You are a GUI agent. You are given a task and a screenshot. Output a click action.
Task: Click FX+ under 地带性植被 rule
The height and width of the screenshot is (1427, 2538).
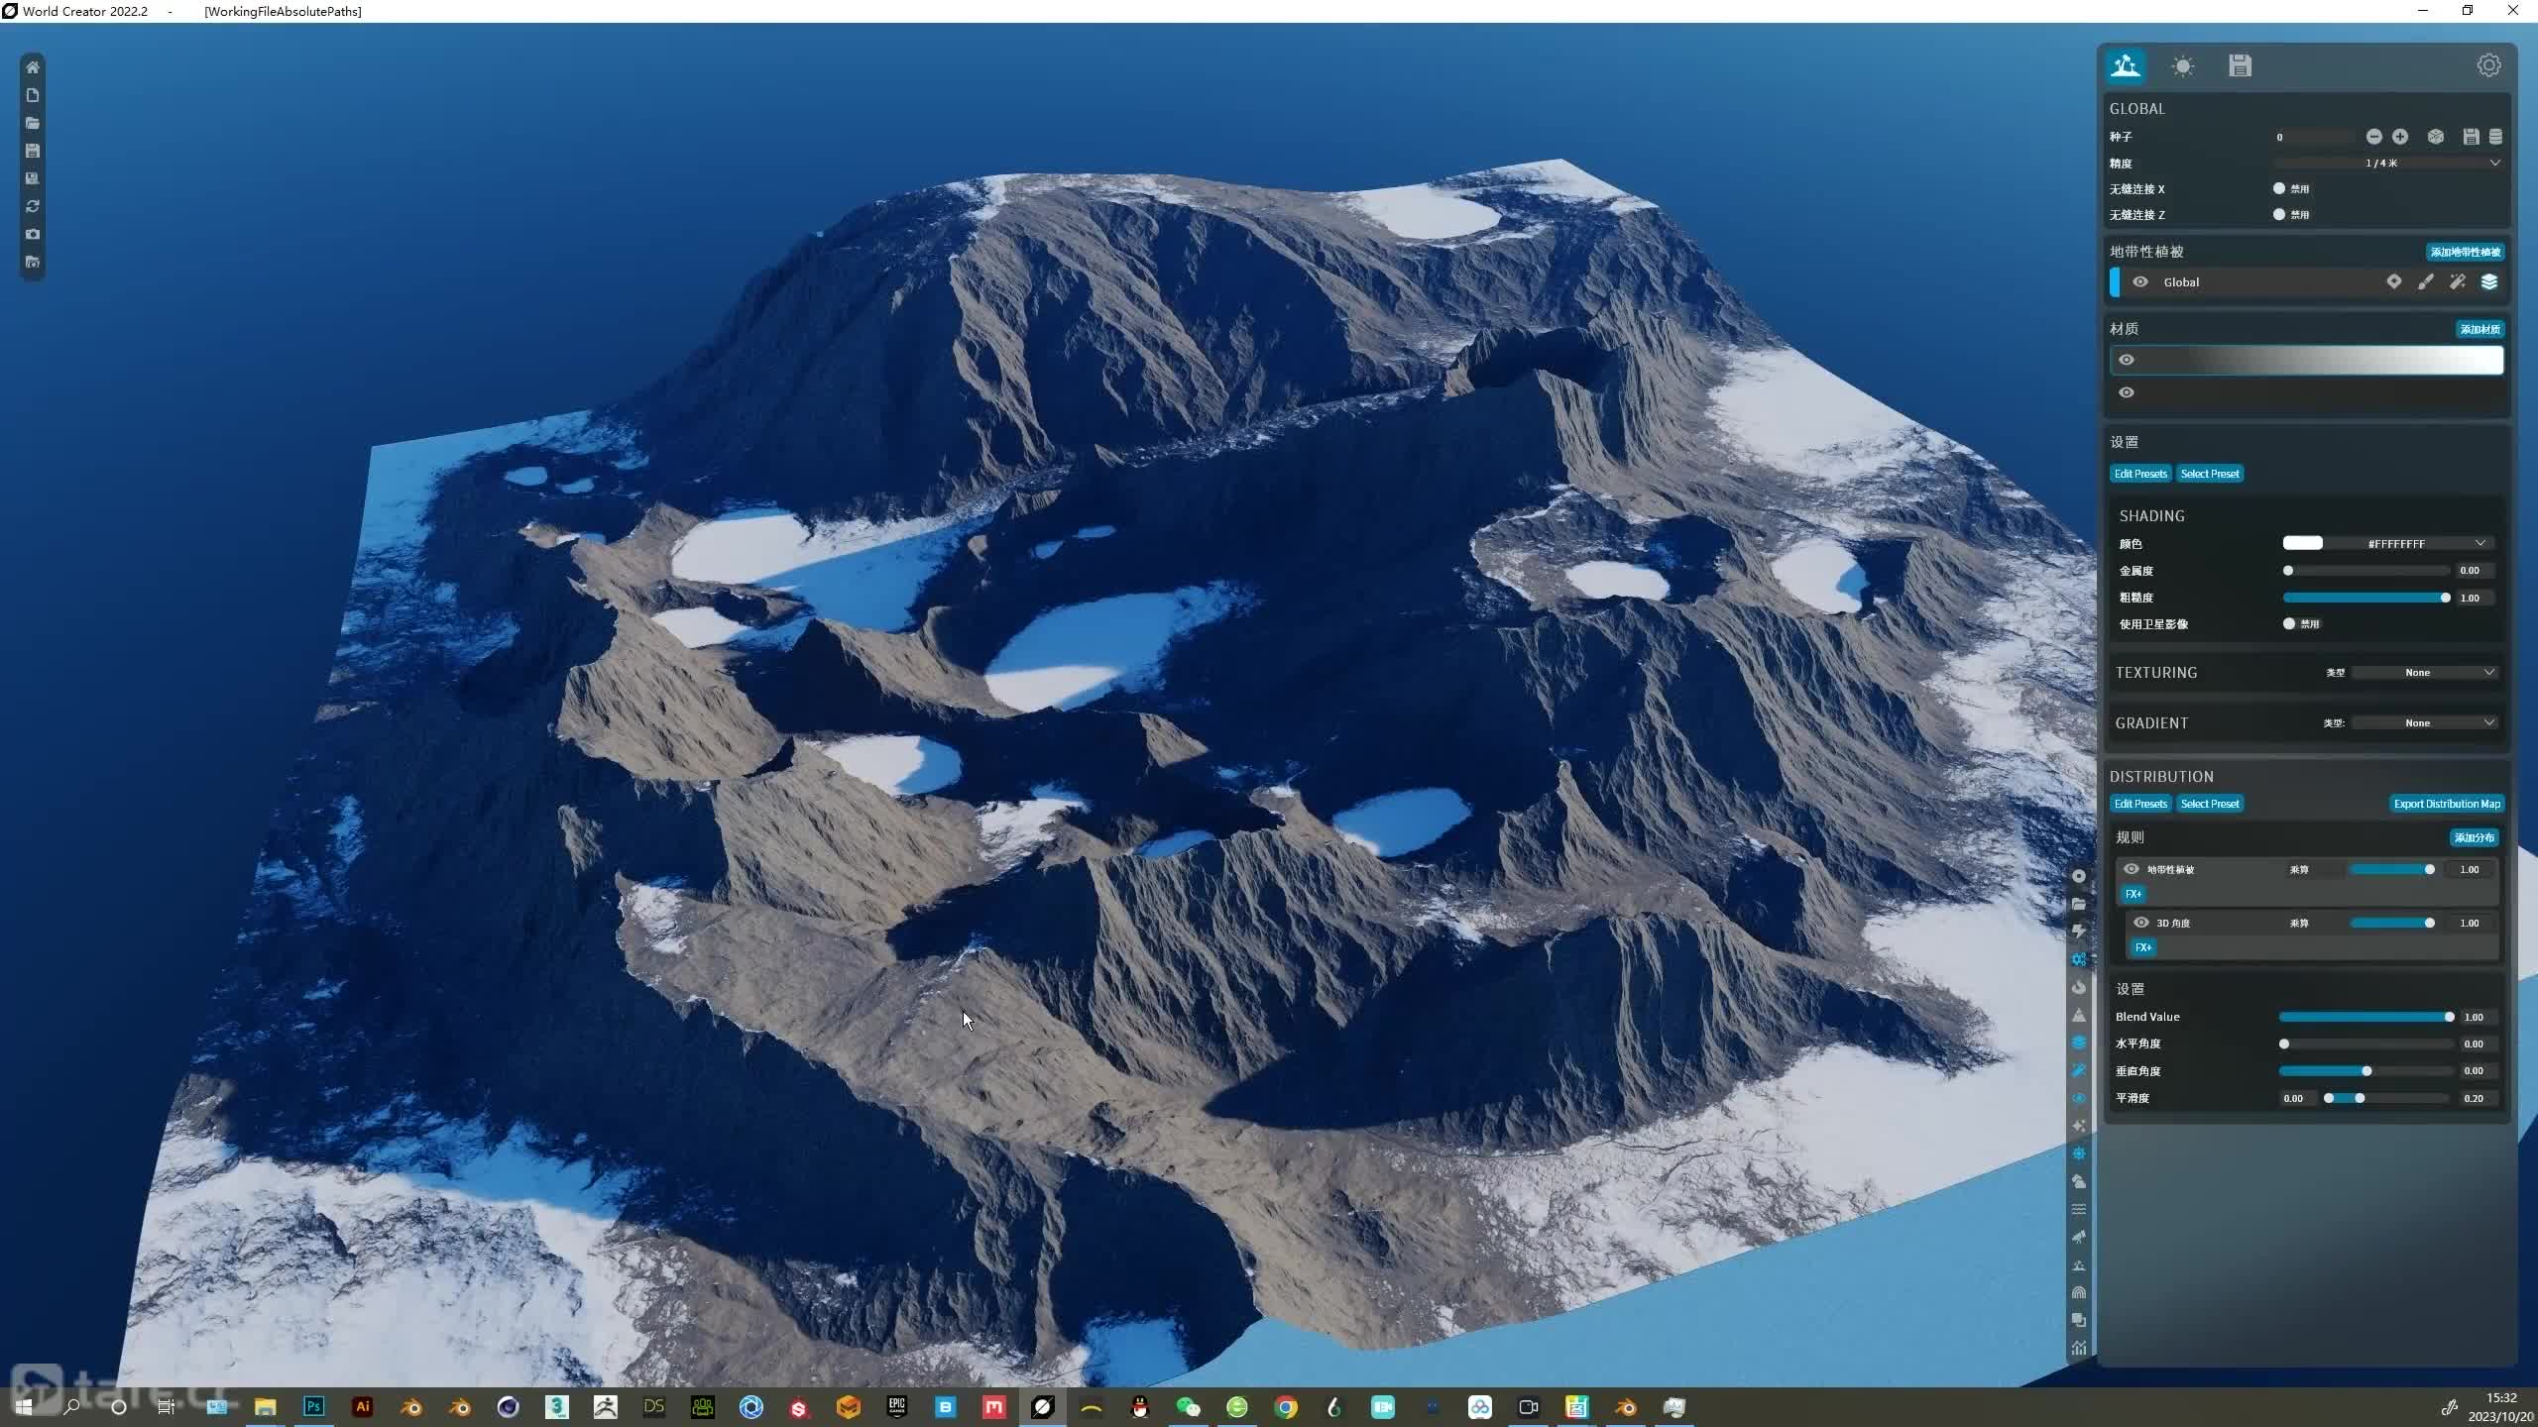(2134, 894)
